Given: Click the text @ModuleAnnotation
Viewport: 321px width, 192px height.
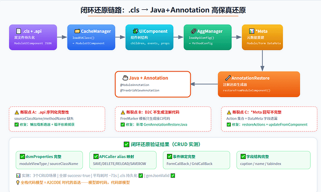Looking at the screenshot, I should click(134, 85).
